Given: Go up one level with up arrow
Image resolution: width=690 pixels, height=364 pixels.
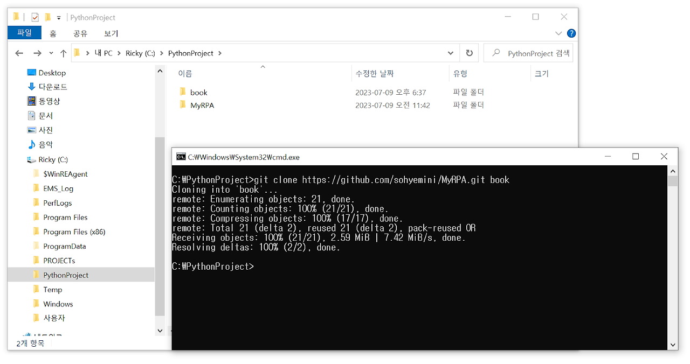Looking at the screenshot, I should (x=64, y=53).
